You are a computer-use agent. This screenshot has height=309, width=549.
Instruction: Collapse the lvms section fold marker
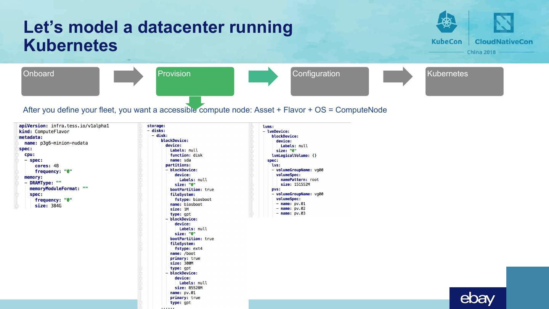[x=252, y=127]
